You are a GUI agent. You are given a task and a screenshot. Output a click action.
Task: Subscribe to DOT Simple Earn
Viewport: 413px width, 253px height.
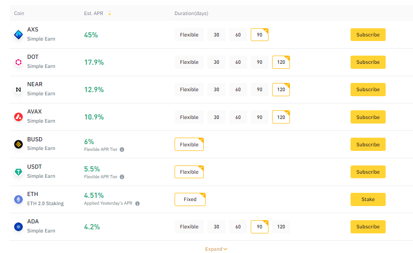368,62
